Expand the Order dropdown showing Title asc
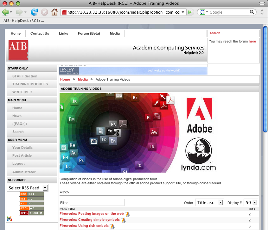 click(x=209, y=203)
